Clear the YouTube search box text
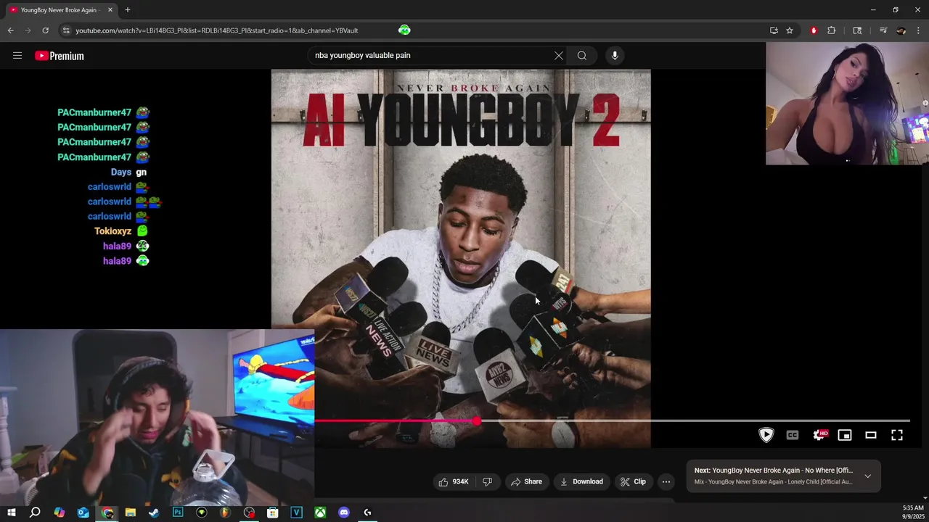Screen dimensions: 929x522 pos(559,56)
